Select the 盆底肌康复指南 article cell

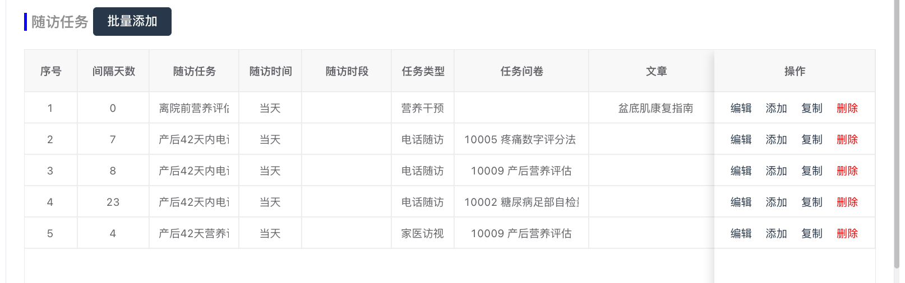point(655,108)
